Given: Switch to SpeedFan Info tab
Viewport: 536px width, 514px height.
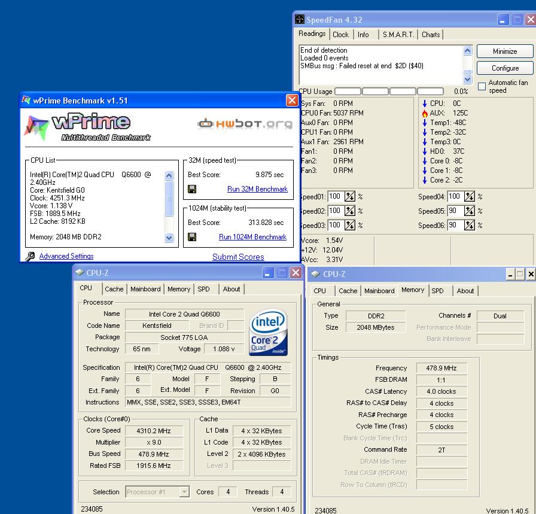Looking at the screenshot, I should pyautogui.click(x=363, y=35).
